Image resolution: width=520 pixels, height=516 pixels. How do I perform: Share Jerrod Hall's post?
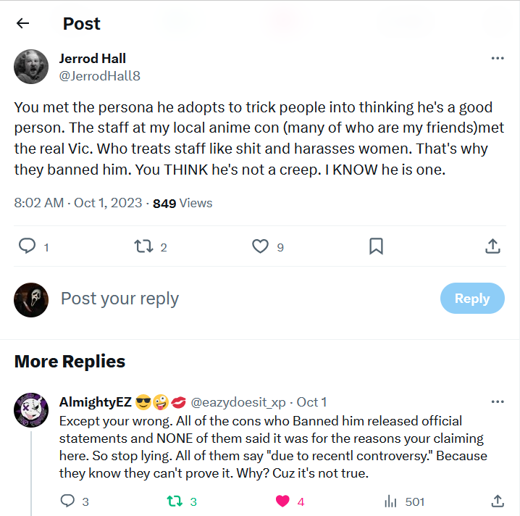pos(492,247)
